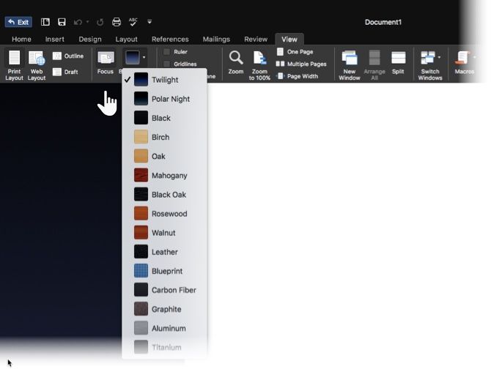
Task: Switch to Outline view
Action: (68, 56)
